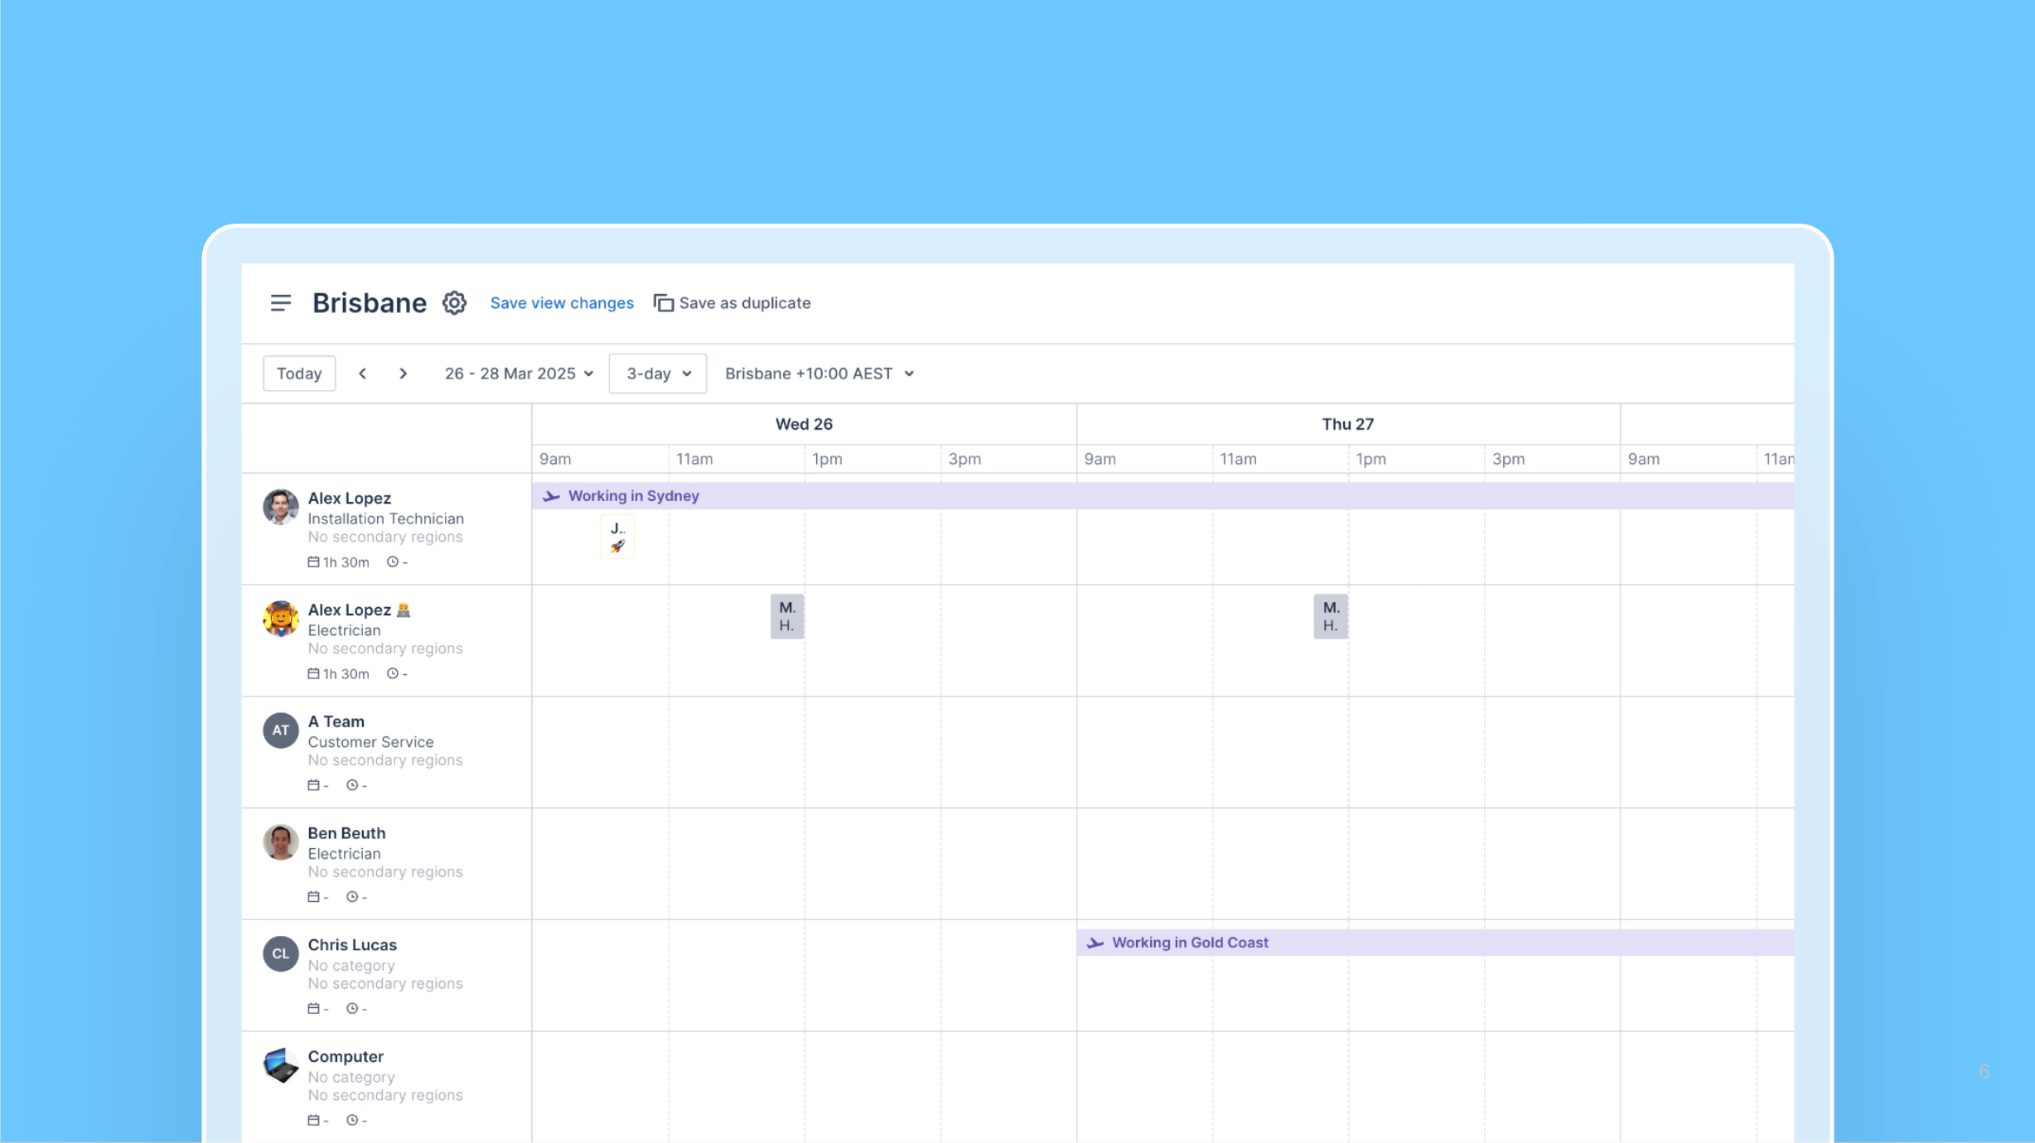This screenshot has height=1143, width=2035.
Task: Open the Working in Gold Coast bar
Action: point(1435,943)
